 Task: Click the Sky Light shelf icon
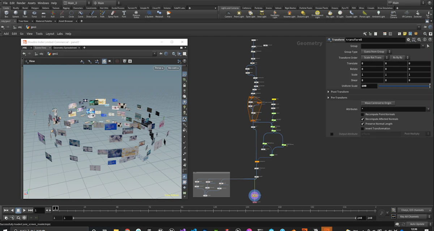[330, 14]
